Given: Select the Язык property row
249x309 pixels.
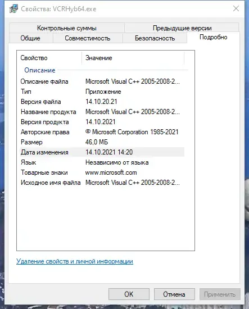Looking at the screenshot, I should pos(102,162).
